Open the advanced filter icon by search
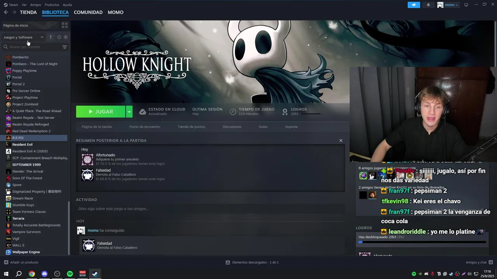 tap(64, 47)
